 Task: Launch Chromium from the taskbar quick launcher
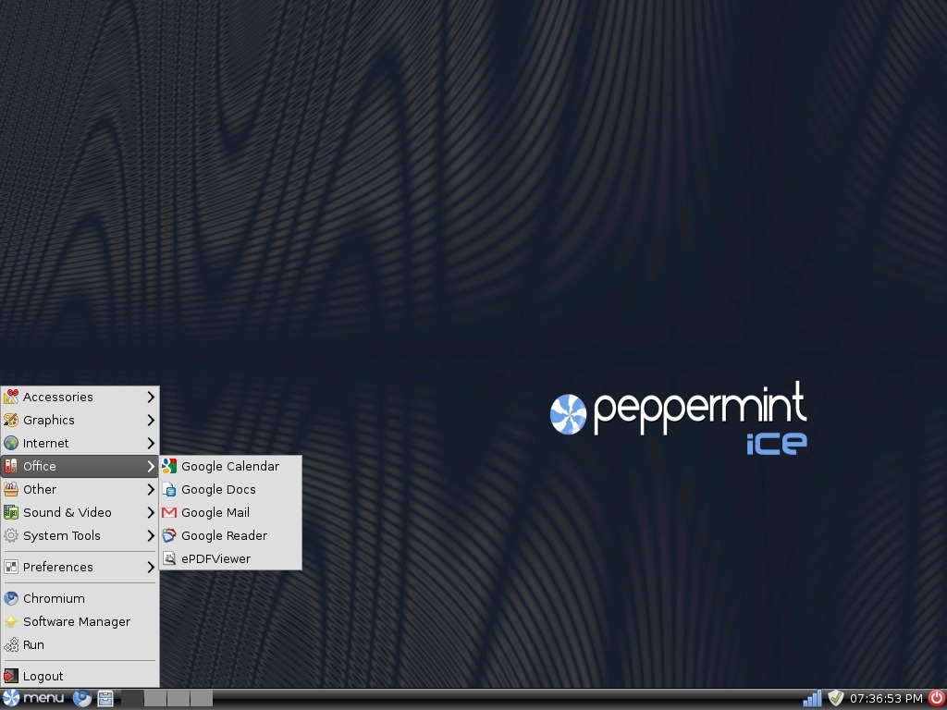point(82,699)
